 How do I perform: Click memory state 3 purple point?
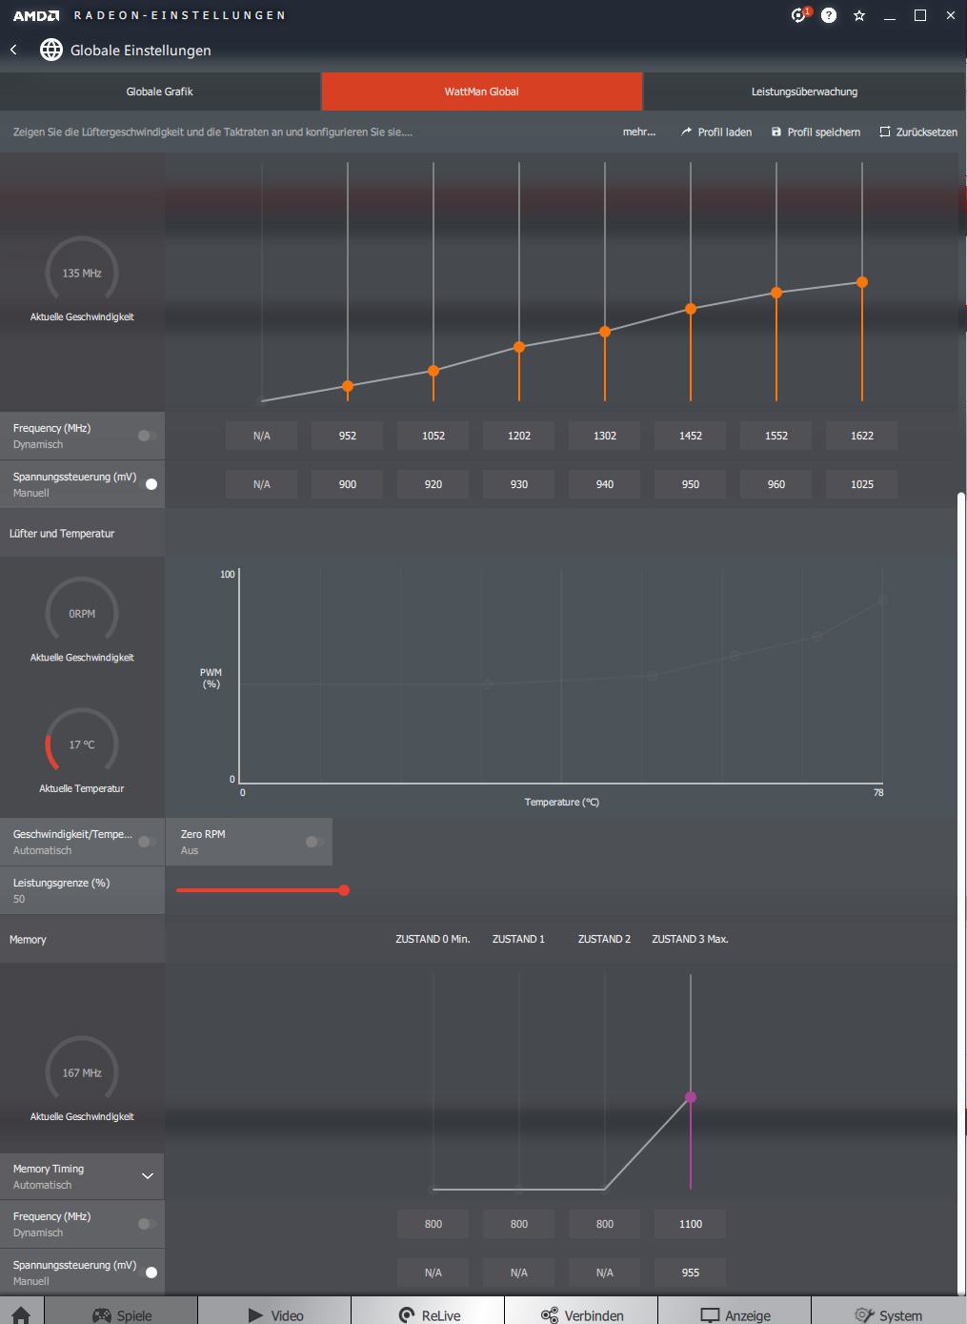tap(691, 1097)
